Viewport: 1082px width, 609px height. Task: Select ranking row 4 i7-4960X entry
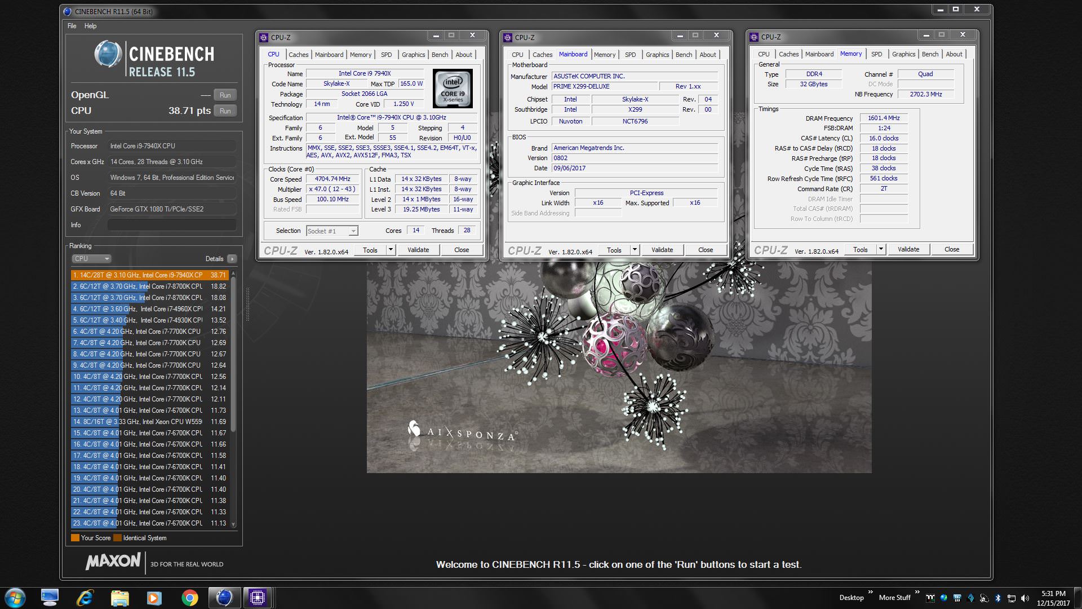pyautogui.click(x=149, y=309)
